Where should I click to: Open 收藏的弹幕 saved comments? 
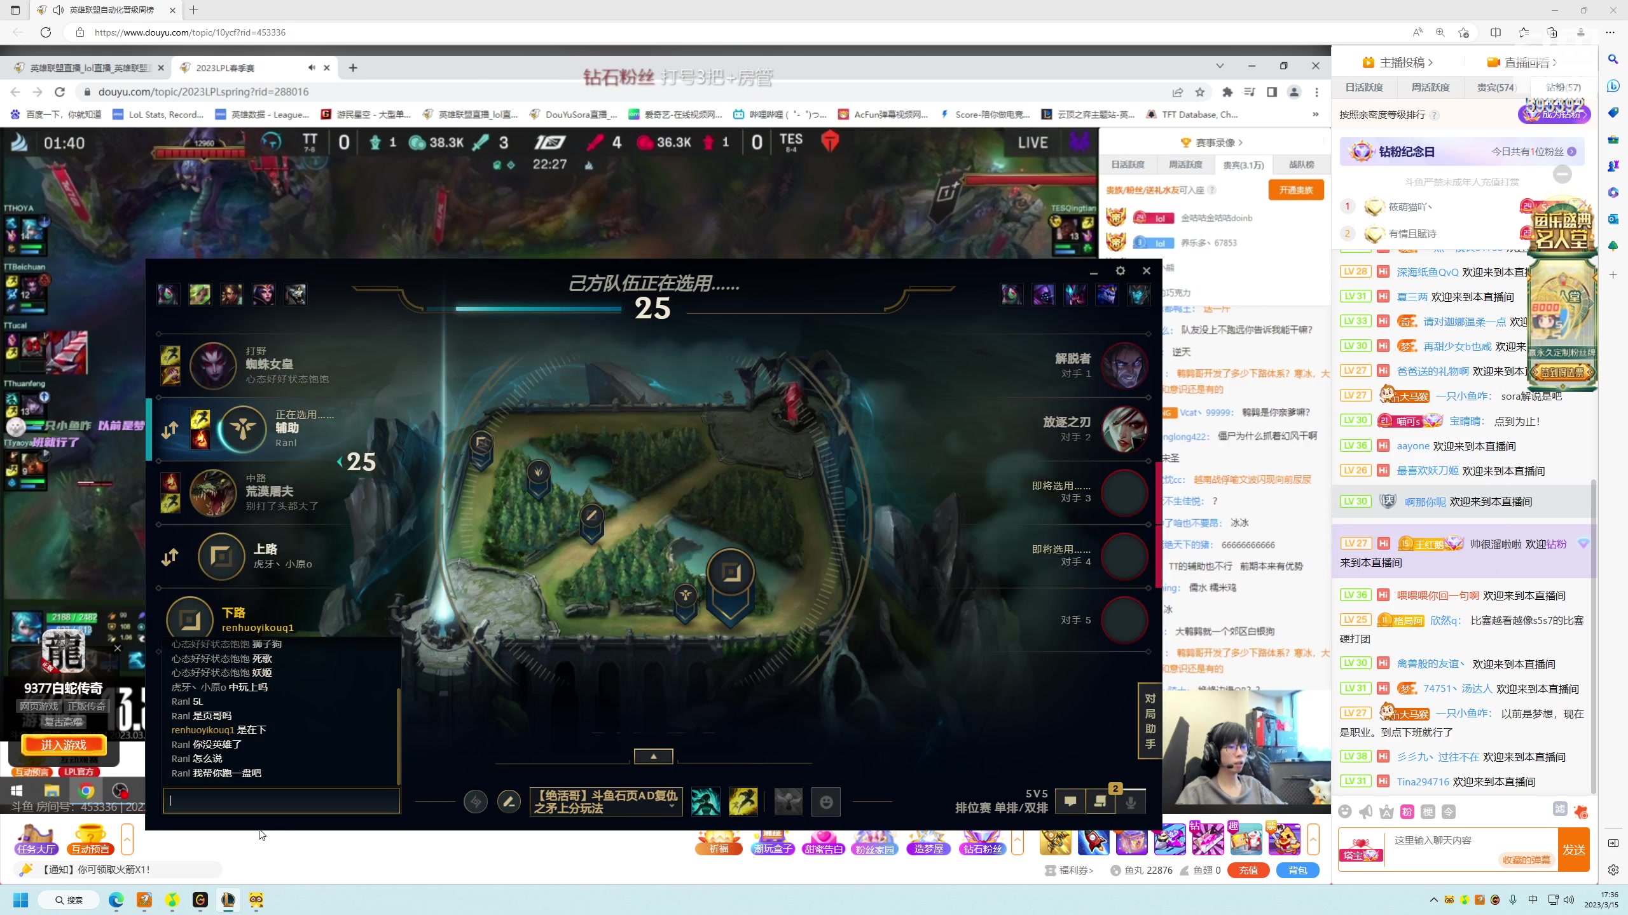(x=1526, y=860)
